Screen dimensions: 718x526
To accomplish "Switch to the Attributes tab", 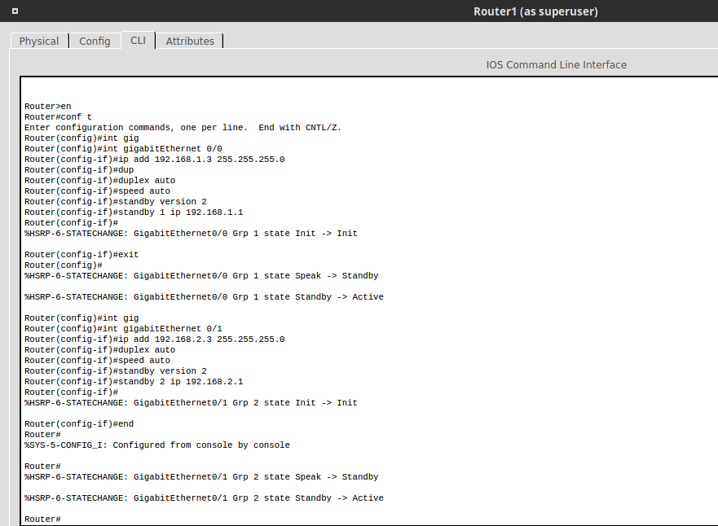I will (189, 40).
